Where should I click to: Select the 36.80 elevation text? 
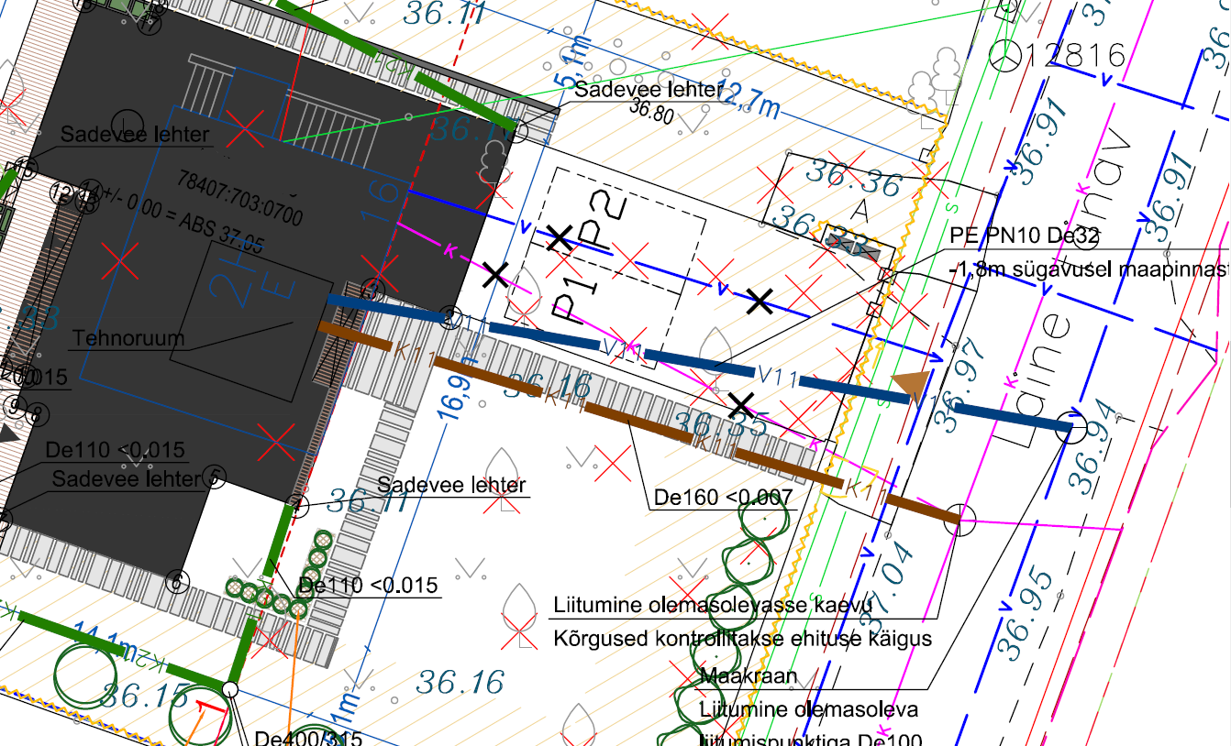(651, 109)
